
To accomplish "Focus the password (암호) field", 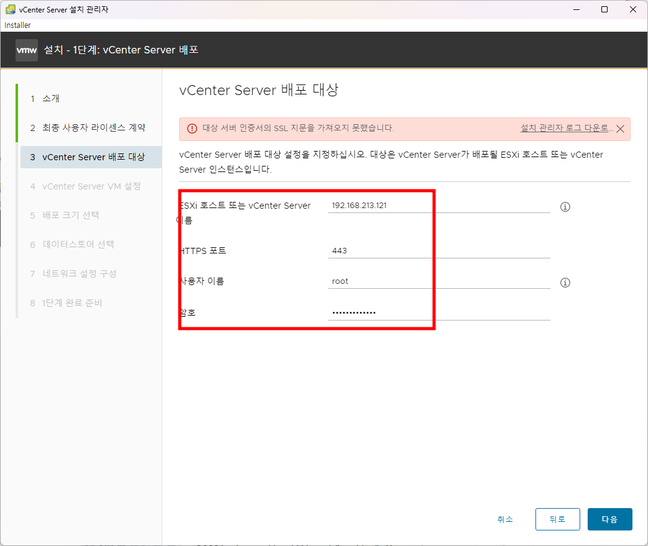I will click(439, 312).
